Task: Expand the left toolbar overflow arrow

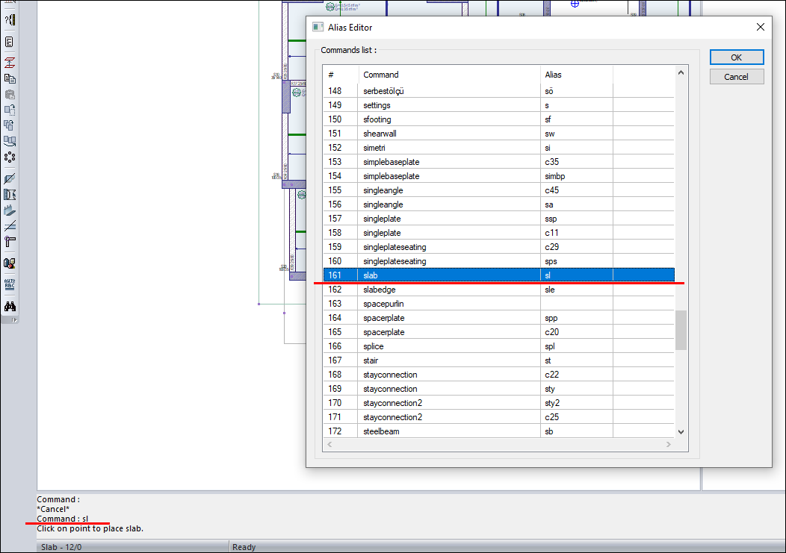Action: [13, 319]
